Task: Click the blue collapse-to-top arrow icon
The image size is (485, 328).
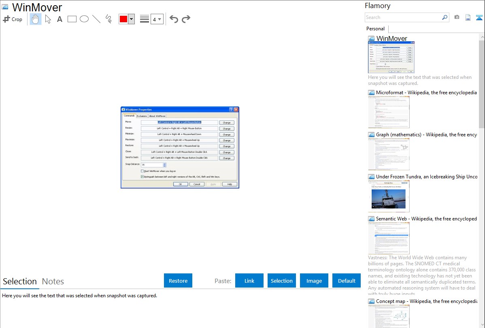Action: 479,18
